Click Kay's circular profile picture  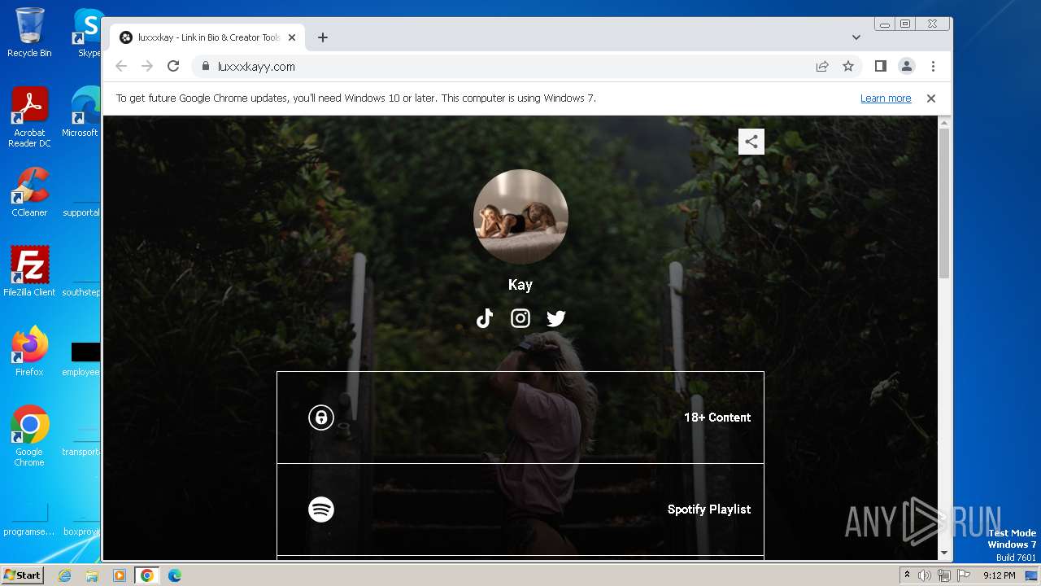520,216
